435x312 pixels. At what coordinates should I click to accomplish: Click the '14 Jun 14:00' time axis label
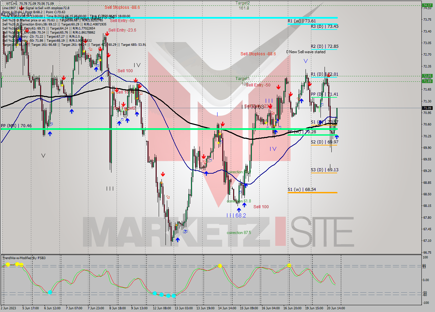coord(227,308)
